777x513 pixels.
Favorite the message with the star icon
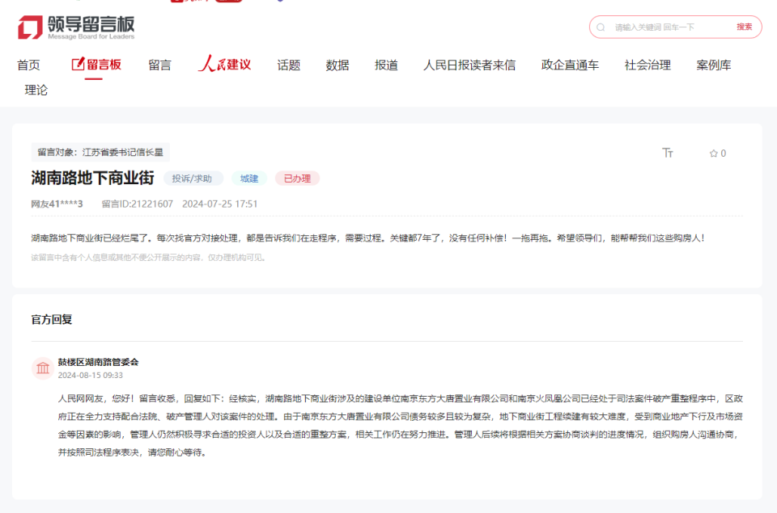coord(714,153)
